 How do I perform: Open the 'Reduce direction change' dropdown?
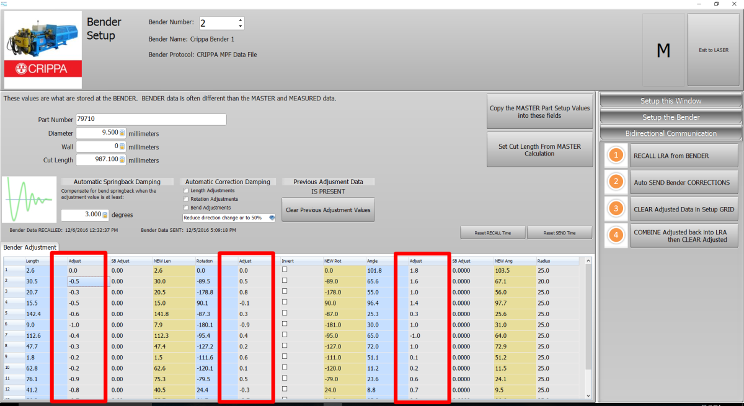[272, 218]
